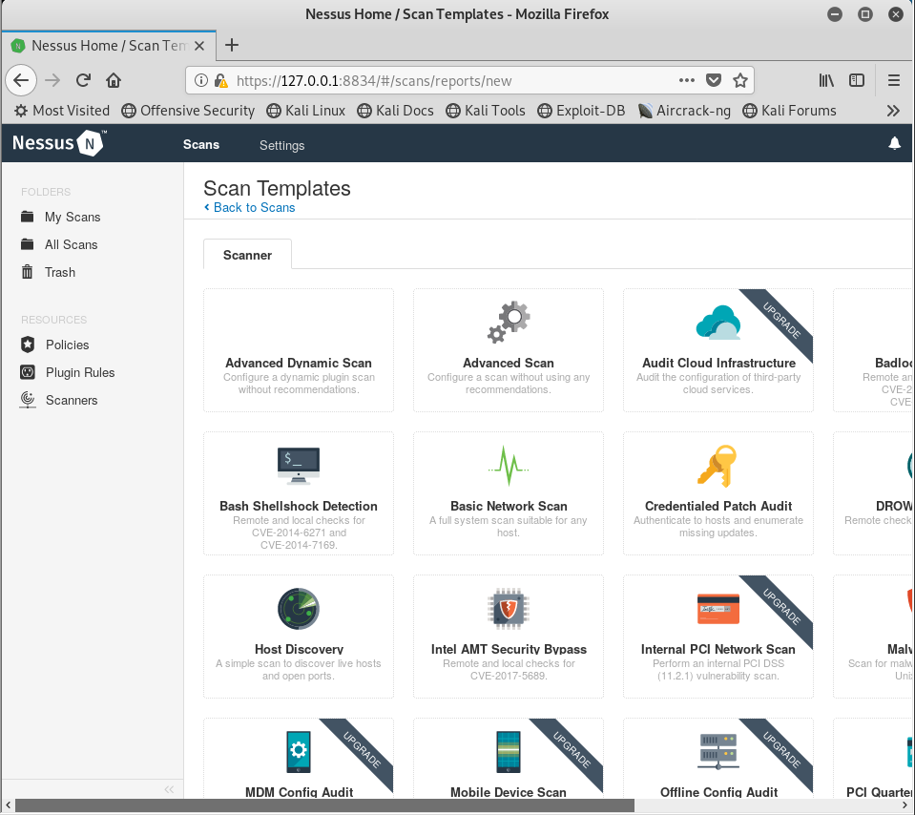This screenshot has height=815, width=915.
Task: Reload the page in Firefox
Action: [x=83, y=80]
